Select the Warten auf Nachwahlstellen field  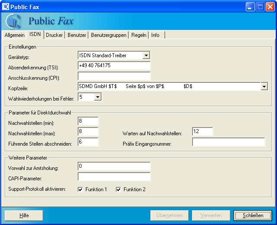point(202,132)
